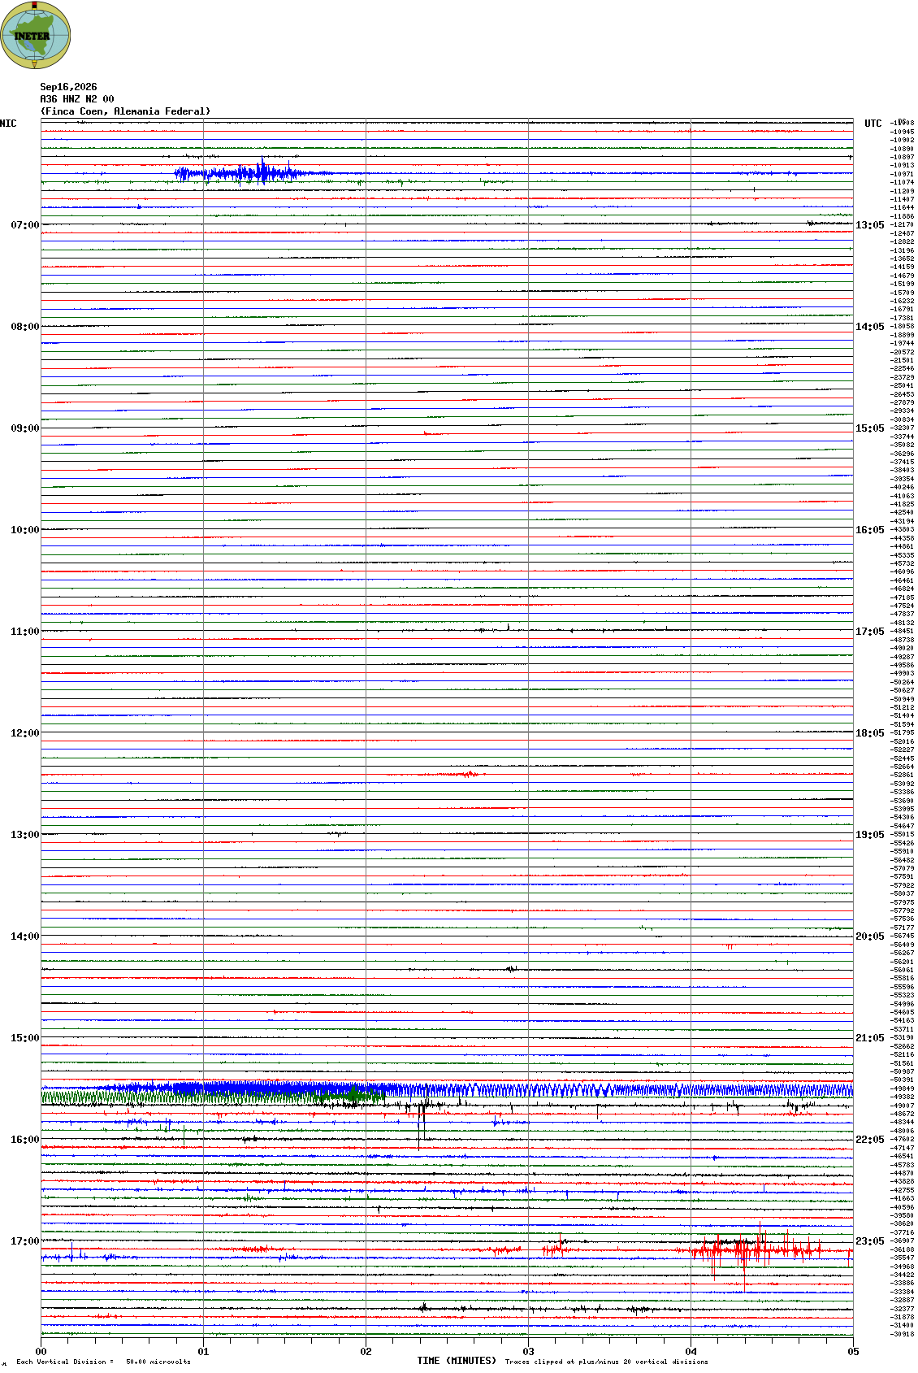The width and height of the screenshot is (918, 1373).
Task: Click the 04 minute axis tick label
Action: point(691,1352)
